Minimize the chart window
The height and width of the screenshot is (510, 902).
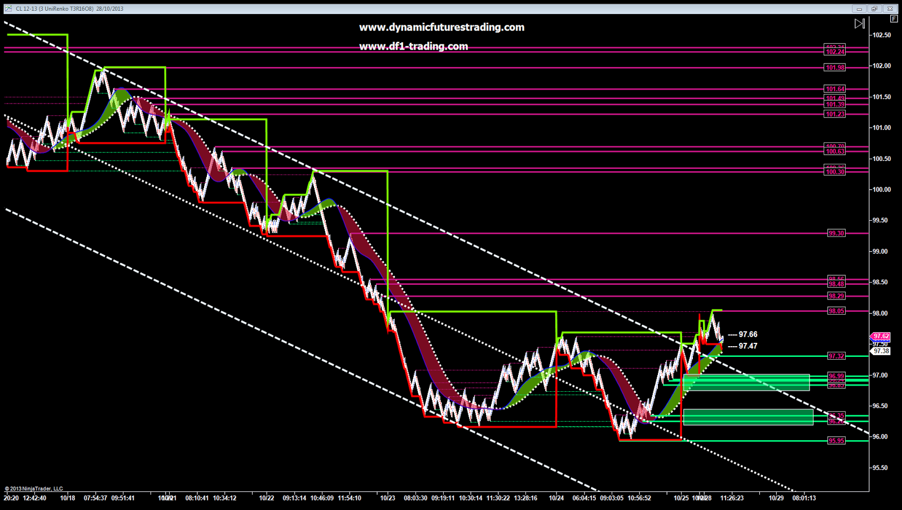pos(859,8)
